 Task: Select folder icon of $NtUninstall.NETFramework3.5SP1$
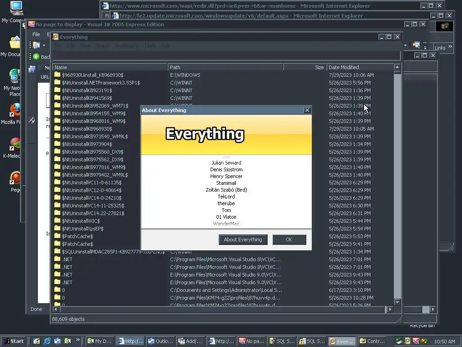point(57,82)
